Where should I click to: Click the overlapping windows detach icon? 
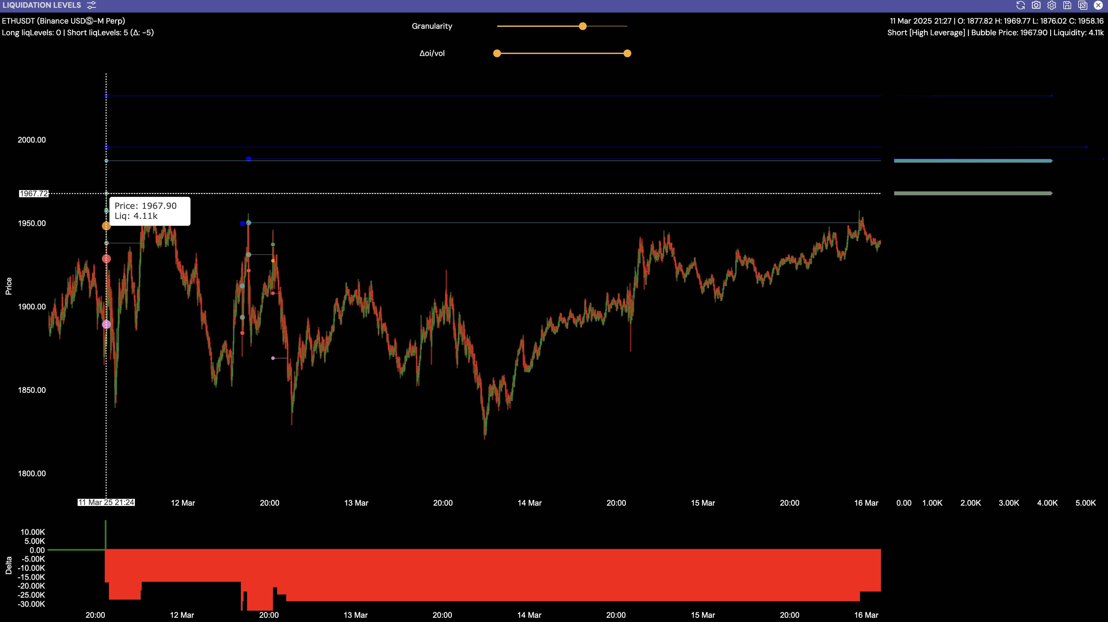coord(1083,5)
